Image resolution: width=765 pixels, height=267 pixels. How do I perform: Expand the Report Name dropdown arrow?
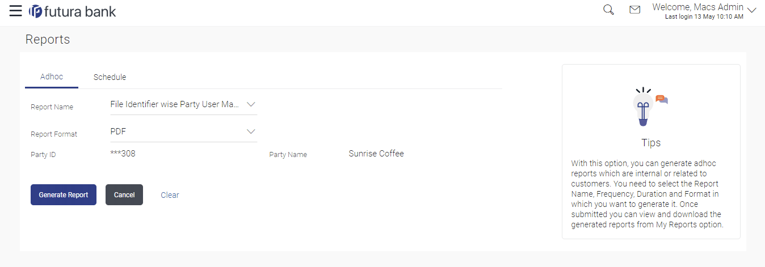[x=251, y=104]
